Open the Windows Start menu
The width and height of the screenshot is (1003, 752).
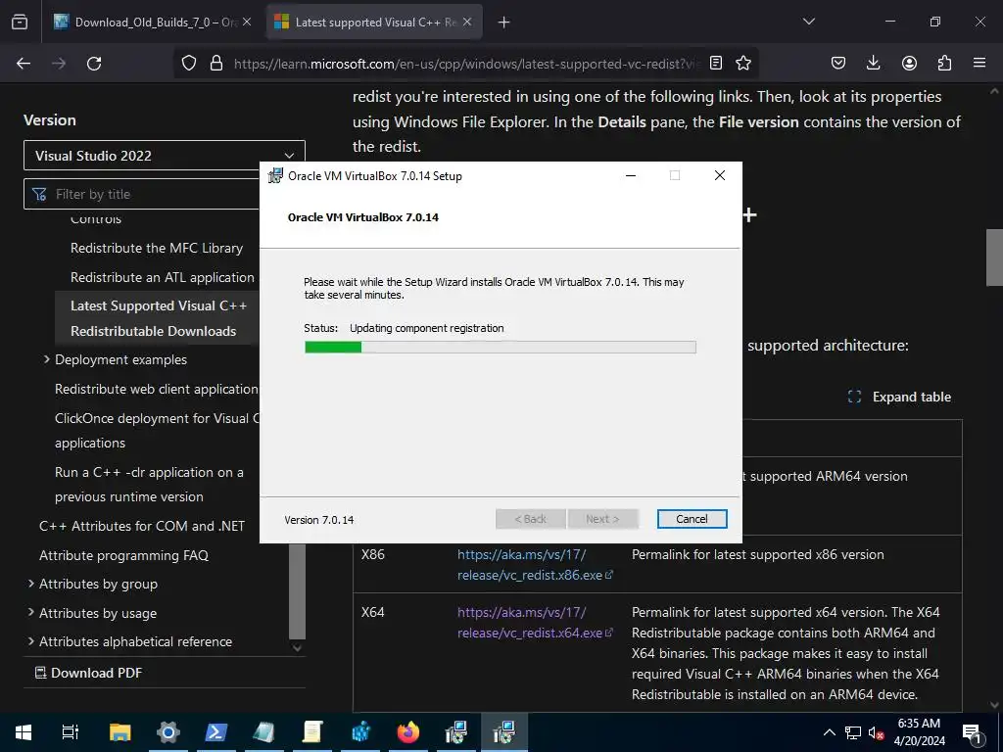click(24, 732)
